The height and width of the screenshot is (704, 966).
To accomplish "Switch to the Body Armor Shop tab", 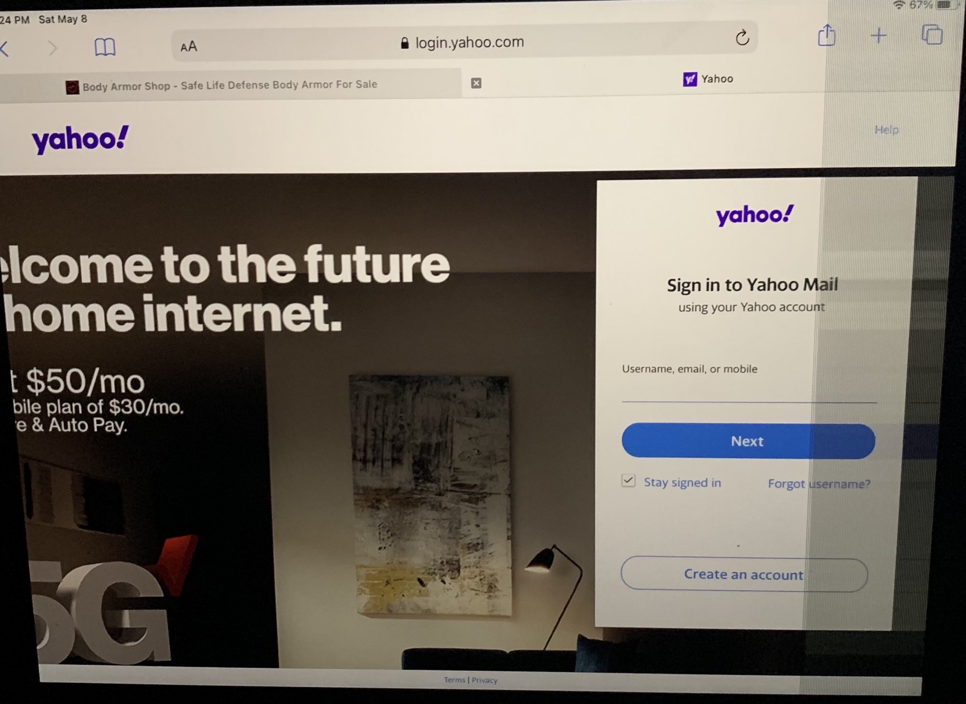I will 230,85.
